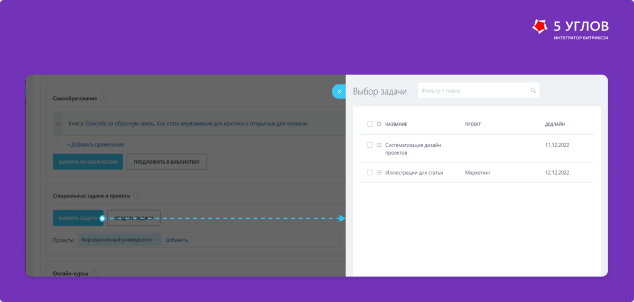Image resolution: width=634 pixels, height=302 pixels.
Task: Sort by ПРОЕКТ column header
Action: [473, 125]
